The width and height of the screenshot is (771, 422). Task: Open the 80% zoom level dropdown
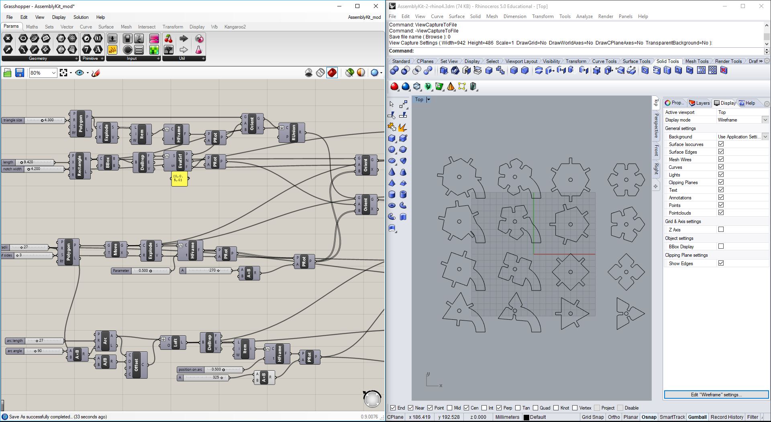coord(53,73)
